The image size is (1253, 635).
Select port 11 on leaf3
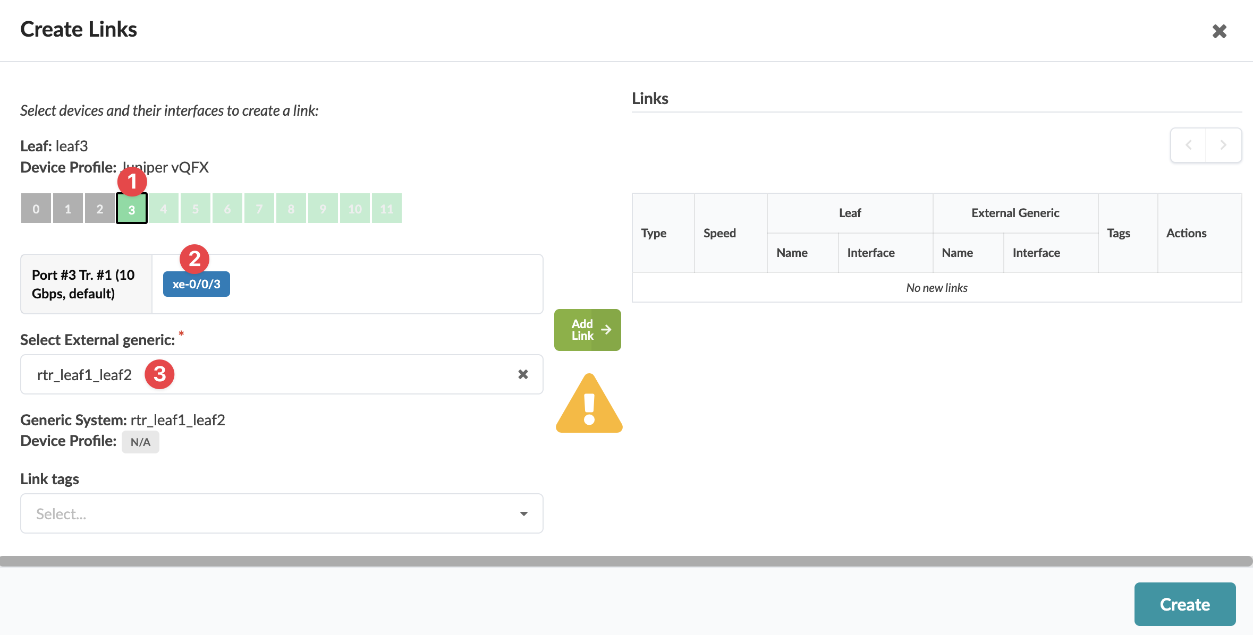pyautogui.click(x=387, y=209)
